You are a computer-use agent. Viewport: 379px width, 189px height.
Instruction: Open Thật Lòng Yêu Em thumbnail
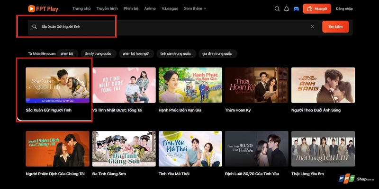(x=323, y=149)
